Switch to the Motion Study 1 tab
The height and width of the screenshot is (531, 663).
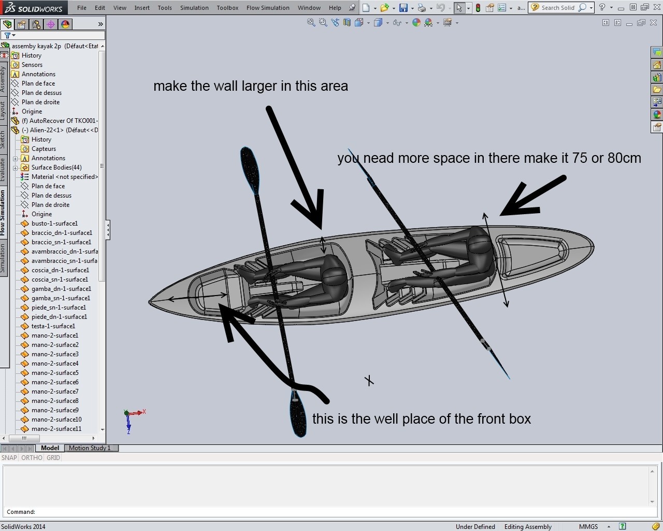pos(91,448)
